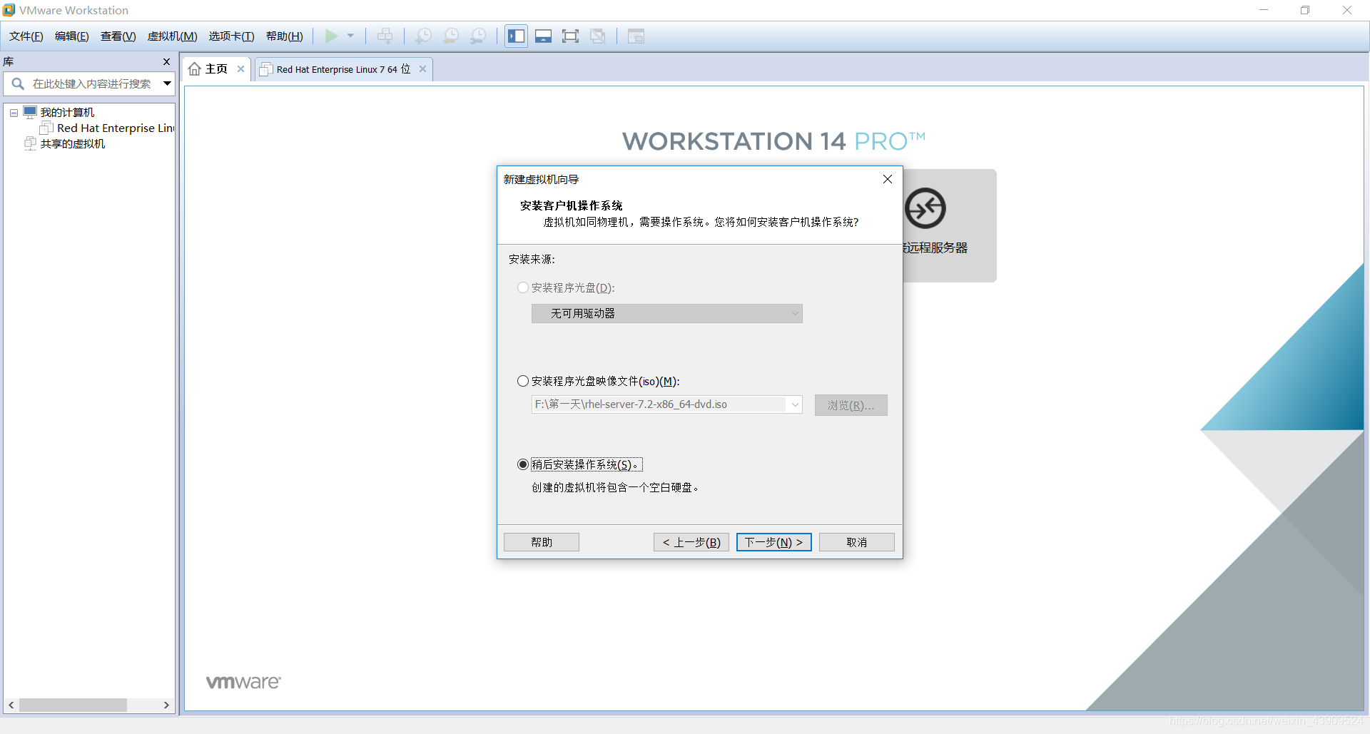Screen dimensions: 1370x734
Task: Switch to Red Hat Enterprise Linux 7 tab
Action: point(344,69)
